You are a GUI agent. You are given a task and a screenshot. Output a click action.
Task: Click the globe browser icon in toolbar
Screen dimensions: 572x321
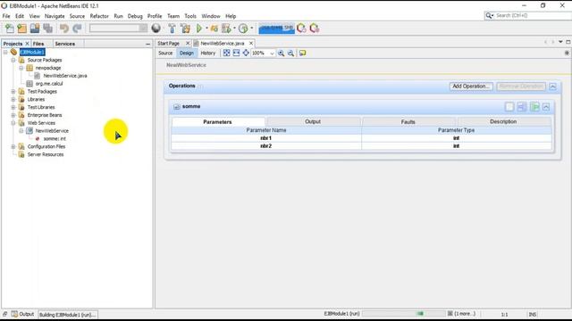coord(156,28)
